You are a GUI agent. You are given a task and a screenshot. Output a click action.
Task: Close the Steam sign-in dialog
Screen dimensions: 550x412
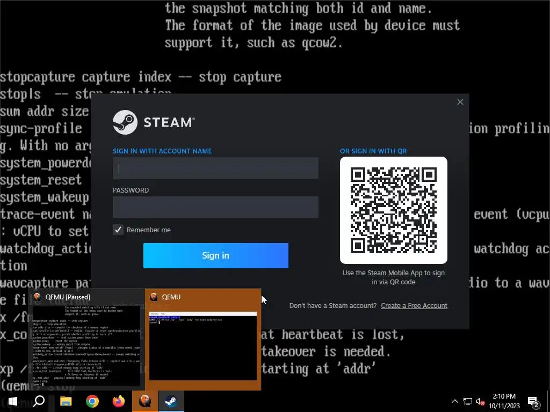[460, 102]
